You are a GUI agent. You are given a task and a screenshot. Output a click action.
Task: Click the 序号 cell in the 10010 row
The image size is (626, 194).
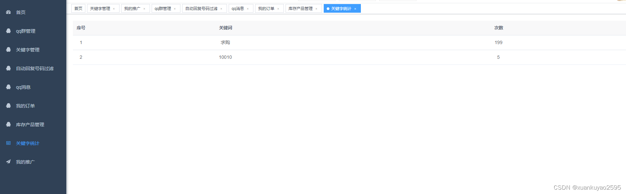pos(81,57)
